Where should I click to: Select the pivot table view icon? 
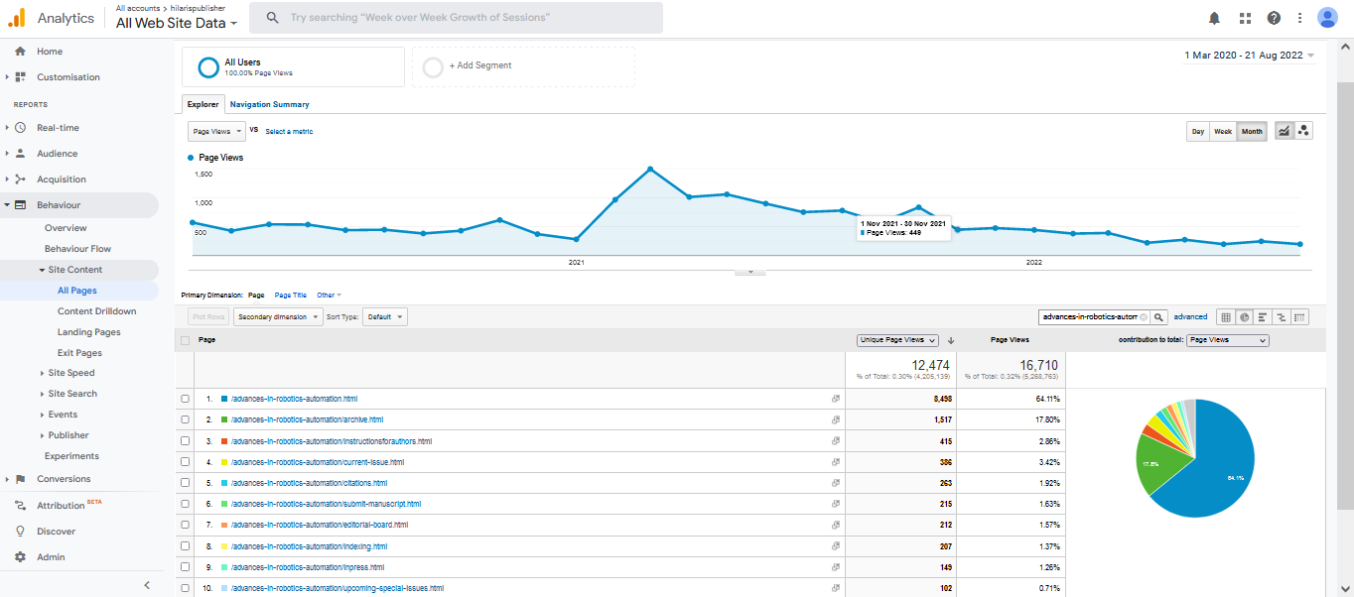[1300, 317]
